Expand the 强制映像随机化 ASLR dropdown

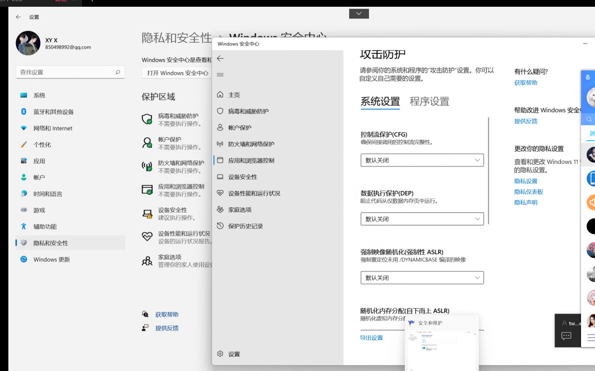pos(422,278)
